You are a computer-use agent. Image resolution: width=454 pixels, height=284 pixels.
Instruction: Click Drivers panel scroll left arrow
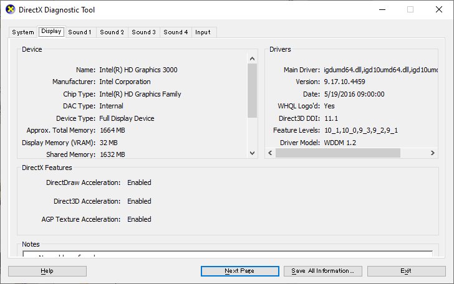coord(270,153)
